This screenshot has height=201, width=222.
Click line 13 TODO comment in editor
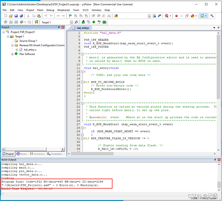pos(121,75)
